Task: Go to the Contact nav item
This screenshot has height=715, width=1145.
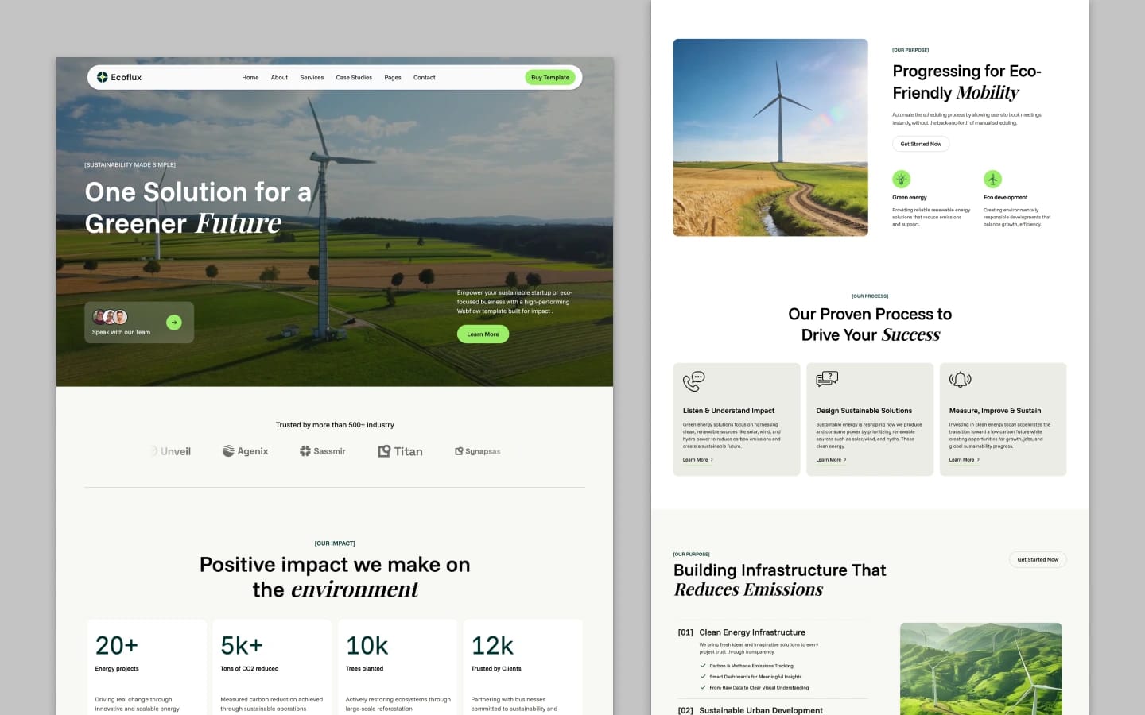Action: pos(425,78)
